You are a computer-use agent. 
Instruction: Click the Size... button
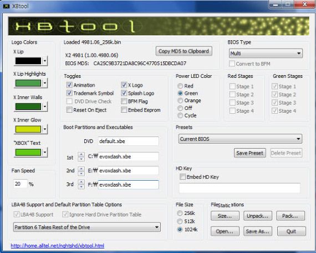click(x=225, y=216)
